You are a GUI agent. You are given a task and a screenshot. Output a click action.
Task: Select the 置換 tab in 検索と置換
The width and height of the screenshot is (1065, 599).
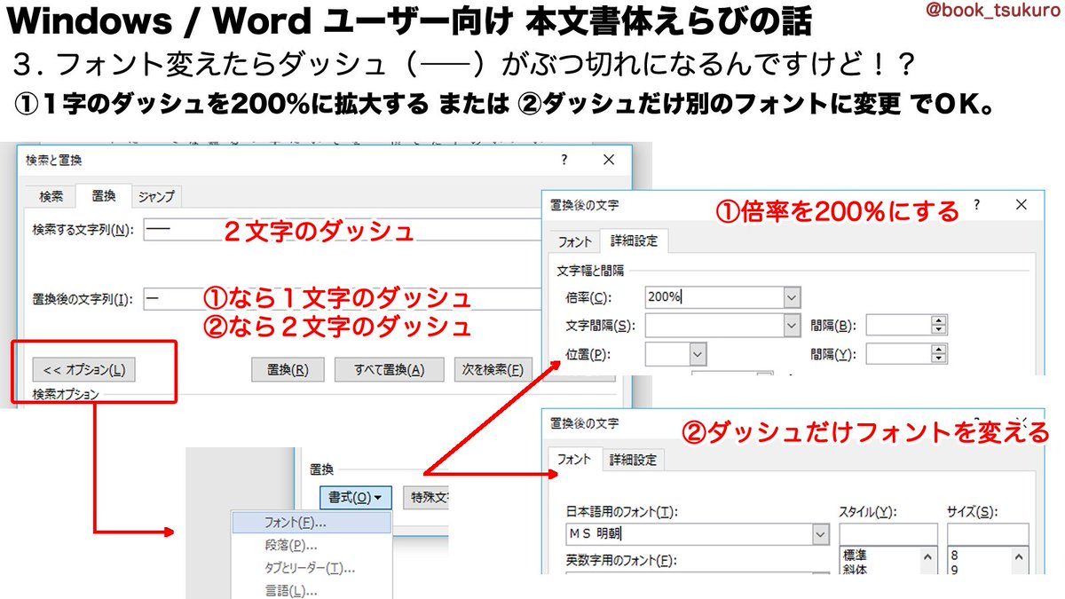[x=103, y=195]
